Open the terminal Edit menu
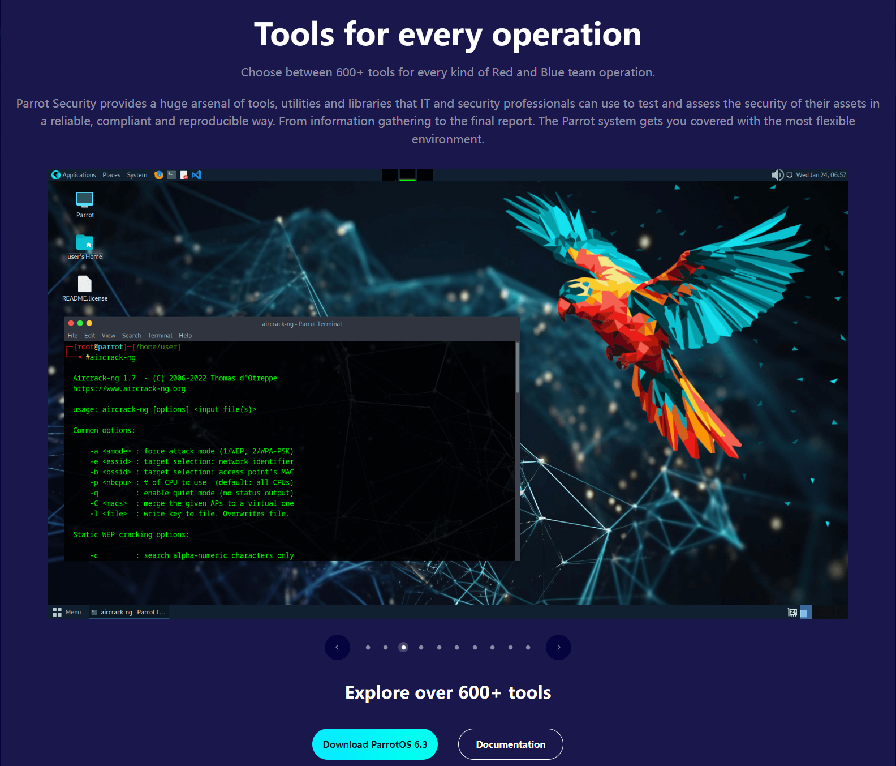This screenshot has height=766, width=896. coord(89,336)
